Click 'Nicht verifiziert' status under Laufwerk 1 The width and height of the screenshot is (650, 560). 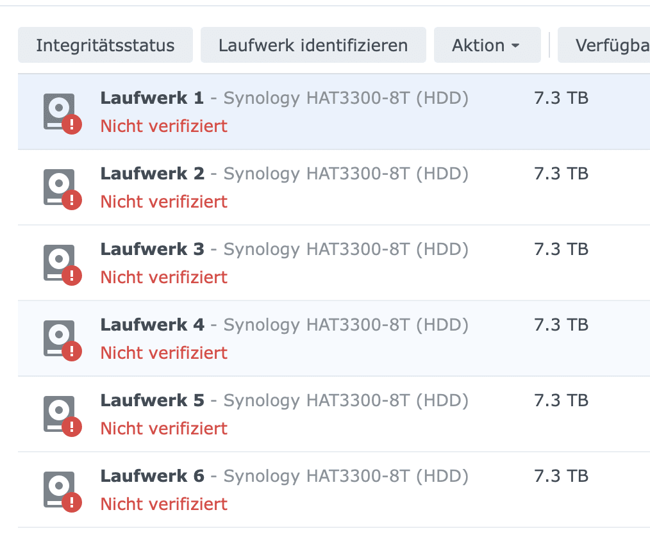pyautogui.click(x=164, y=126)
